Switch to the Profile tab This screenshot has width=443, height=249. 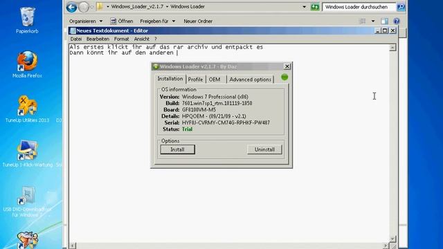point(195,80)
